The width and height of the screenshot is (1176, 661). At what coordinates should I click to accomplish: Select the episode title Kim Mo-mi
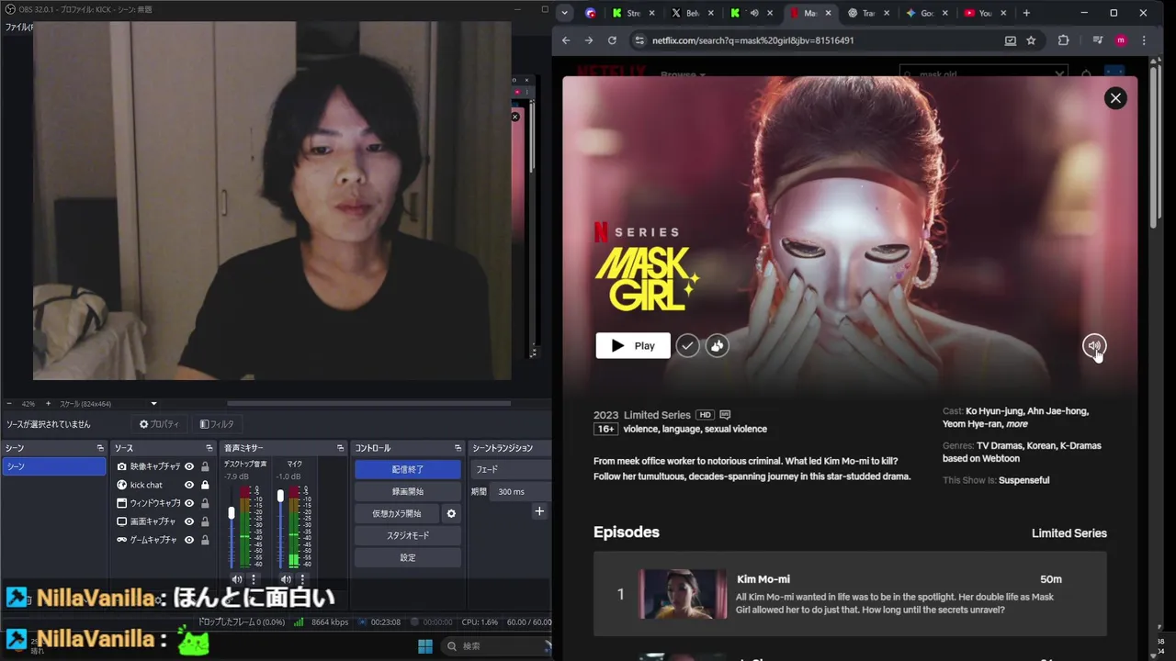(763, 579)
